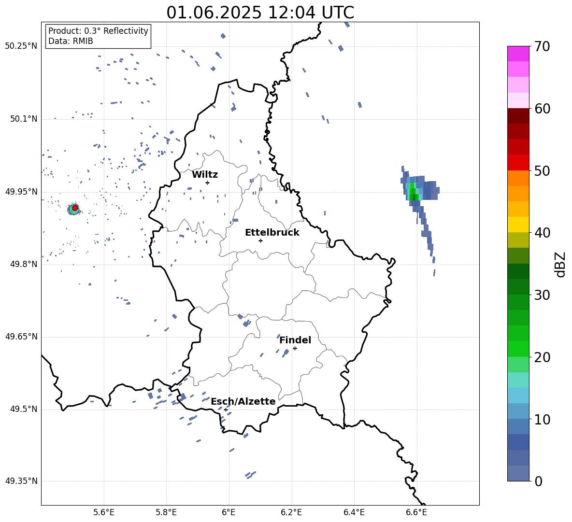Click the cross marker below Esch/Alzette
This screenshot has width=572, height=522.
226,409
